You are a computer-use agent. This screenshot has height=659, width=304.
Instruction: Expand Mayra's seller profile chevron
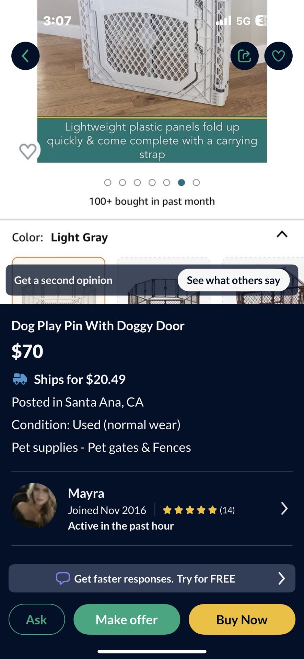pos(284,508)
